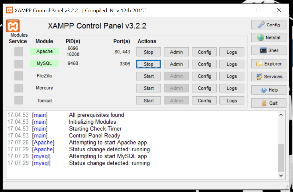
Task: Open Explorer with the folder icon
Action: 269,64
